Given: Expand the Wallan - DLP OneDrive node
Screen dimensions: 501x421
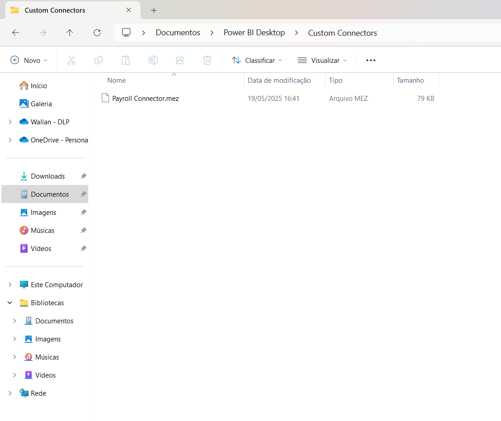Looking at the screenshot, I should tap(10, 122).
